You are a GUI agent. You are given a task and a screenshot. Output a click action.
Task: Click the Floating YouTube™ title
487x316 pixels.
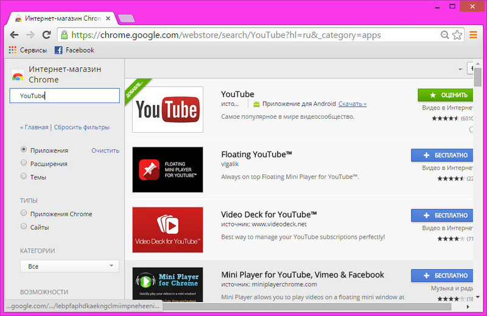256,155
